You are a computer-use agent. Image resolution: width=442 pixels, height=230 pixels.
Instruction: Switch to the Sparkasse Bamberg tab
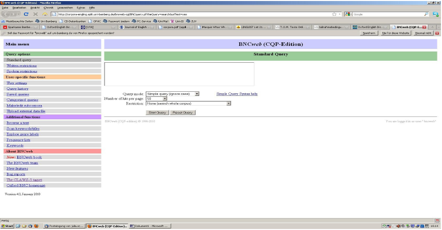pyautogui.click(x=20, y=27)
